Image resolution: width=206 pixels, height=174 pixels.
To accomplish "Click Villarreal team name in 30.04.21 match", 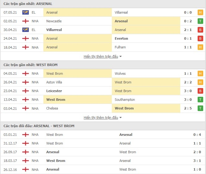I will pos(54,30).
